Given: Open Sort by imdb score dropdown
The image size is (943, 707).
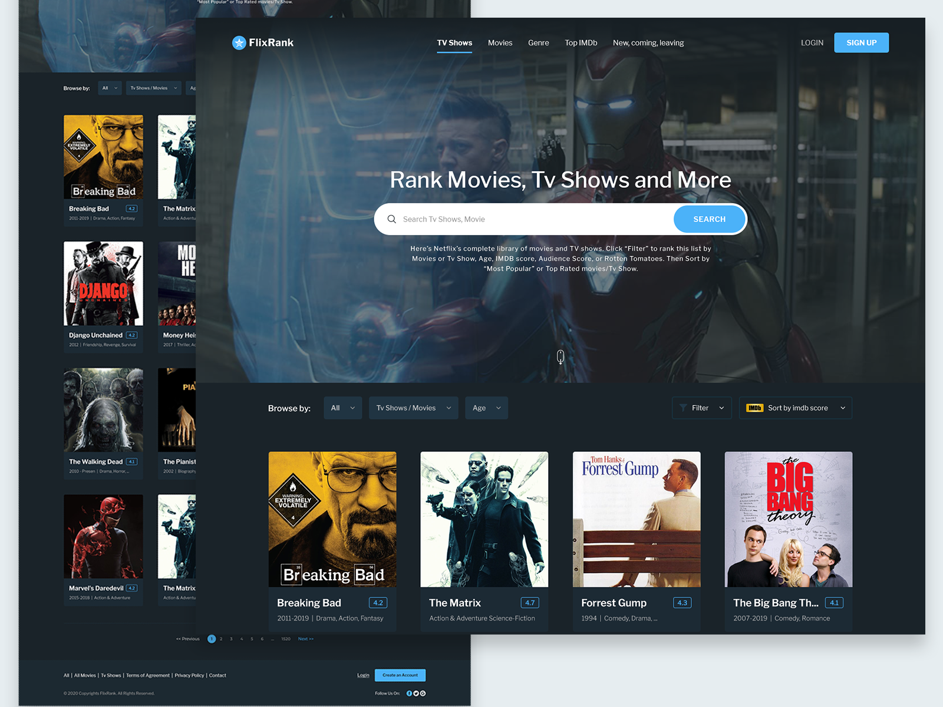Looking at the screenshot, I should coord(795,408).
